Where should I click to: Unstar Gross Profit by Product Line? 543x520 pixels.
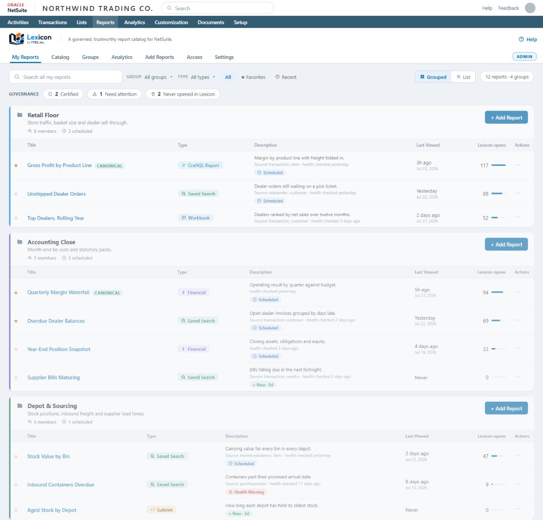pos(16,165)
